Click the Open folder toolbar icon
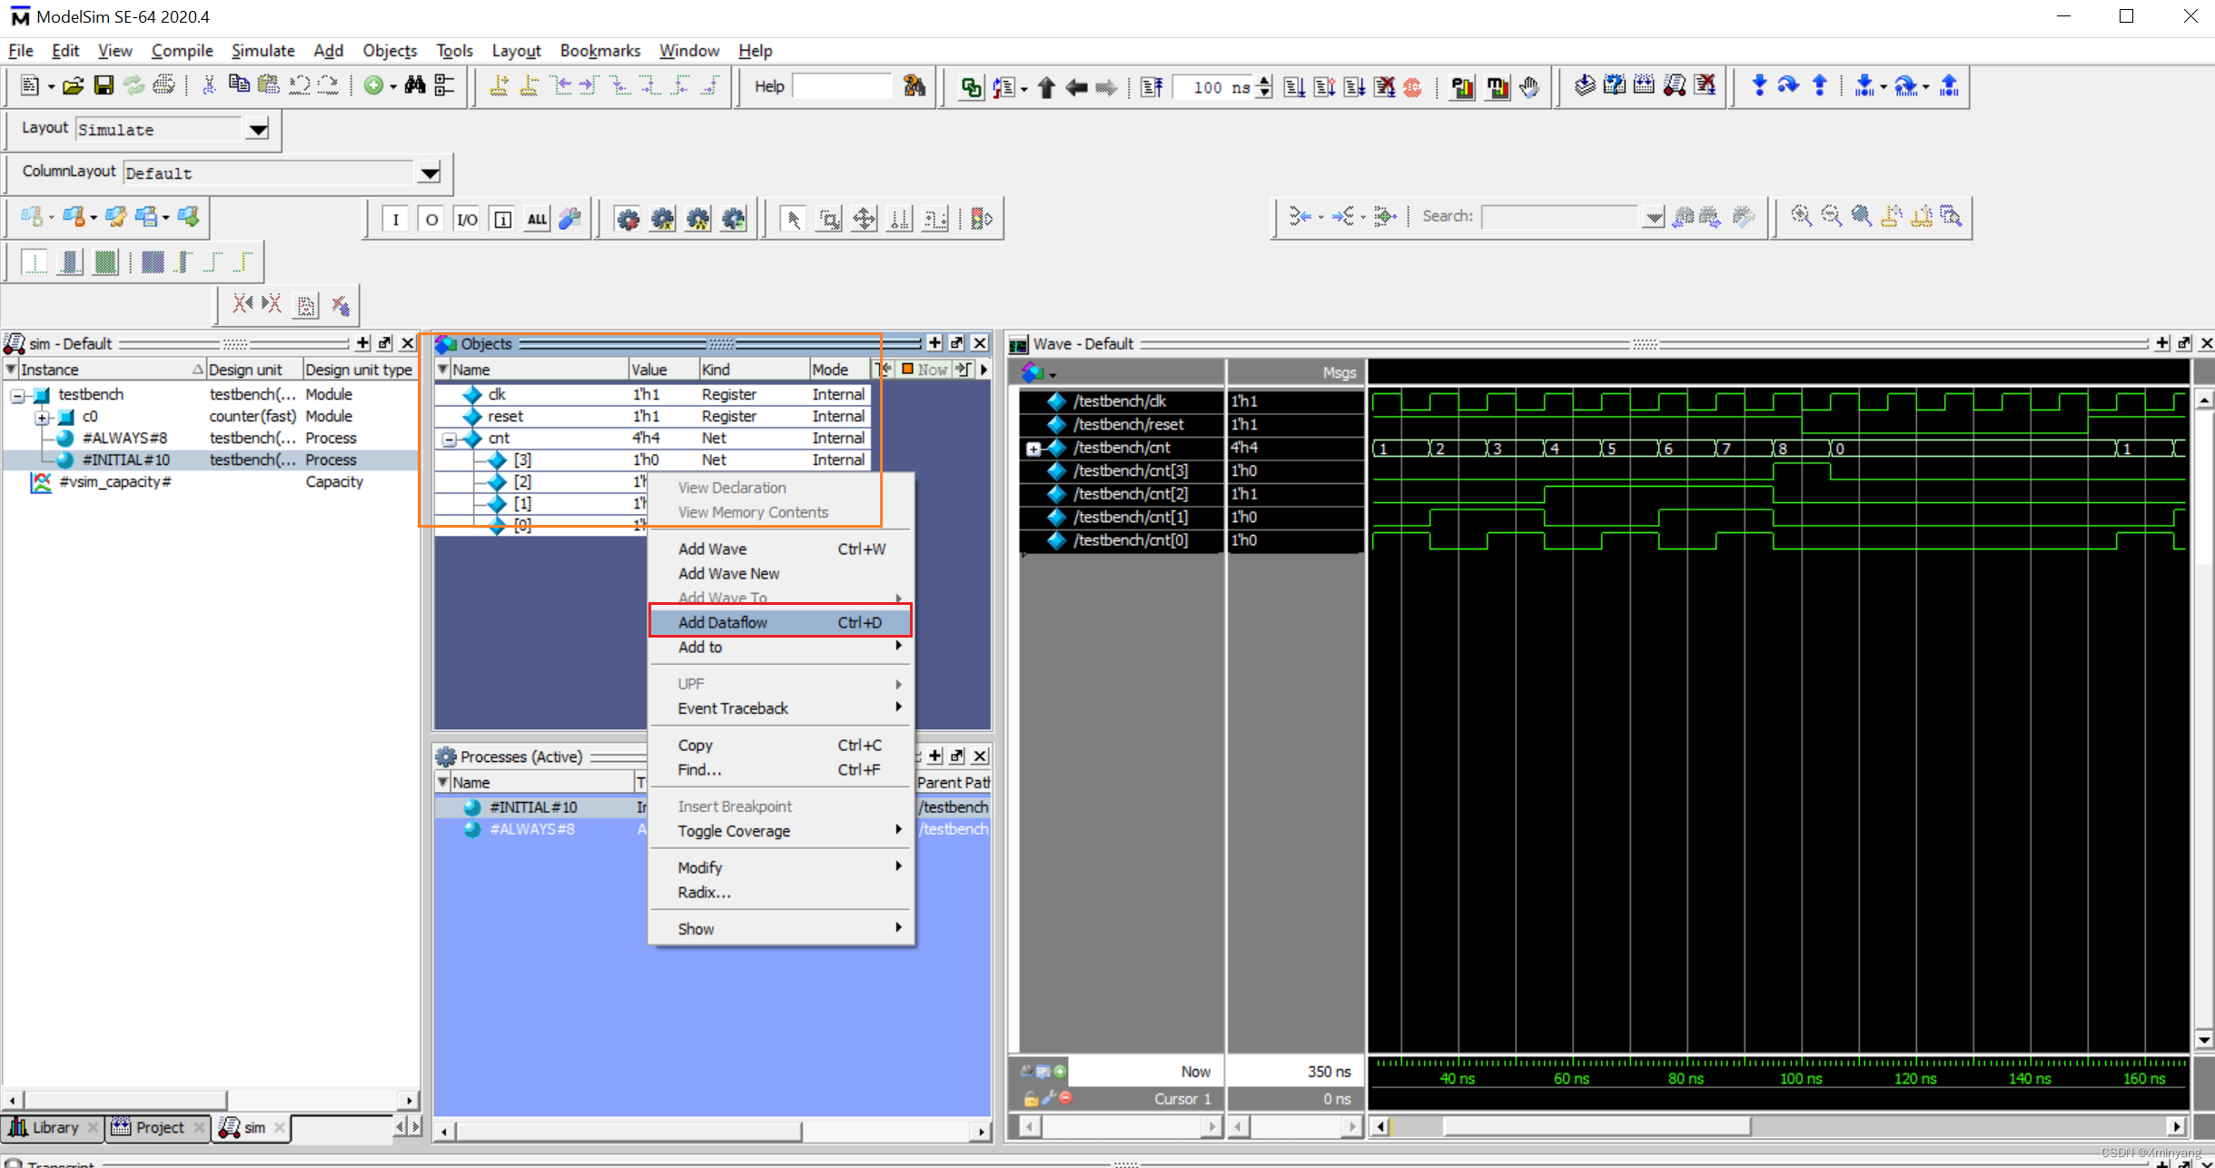Screen dimensions: 2215x1168 tap(74, 85)
